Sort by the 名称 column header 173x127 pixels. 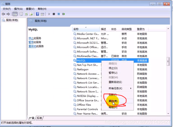click(x=86, y=29)
